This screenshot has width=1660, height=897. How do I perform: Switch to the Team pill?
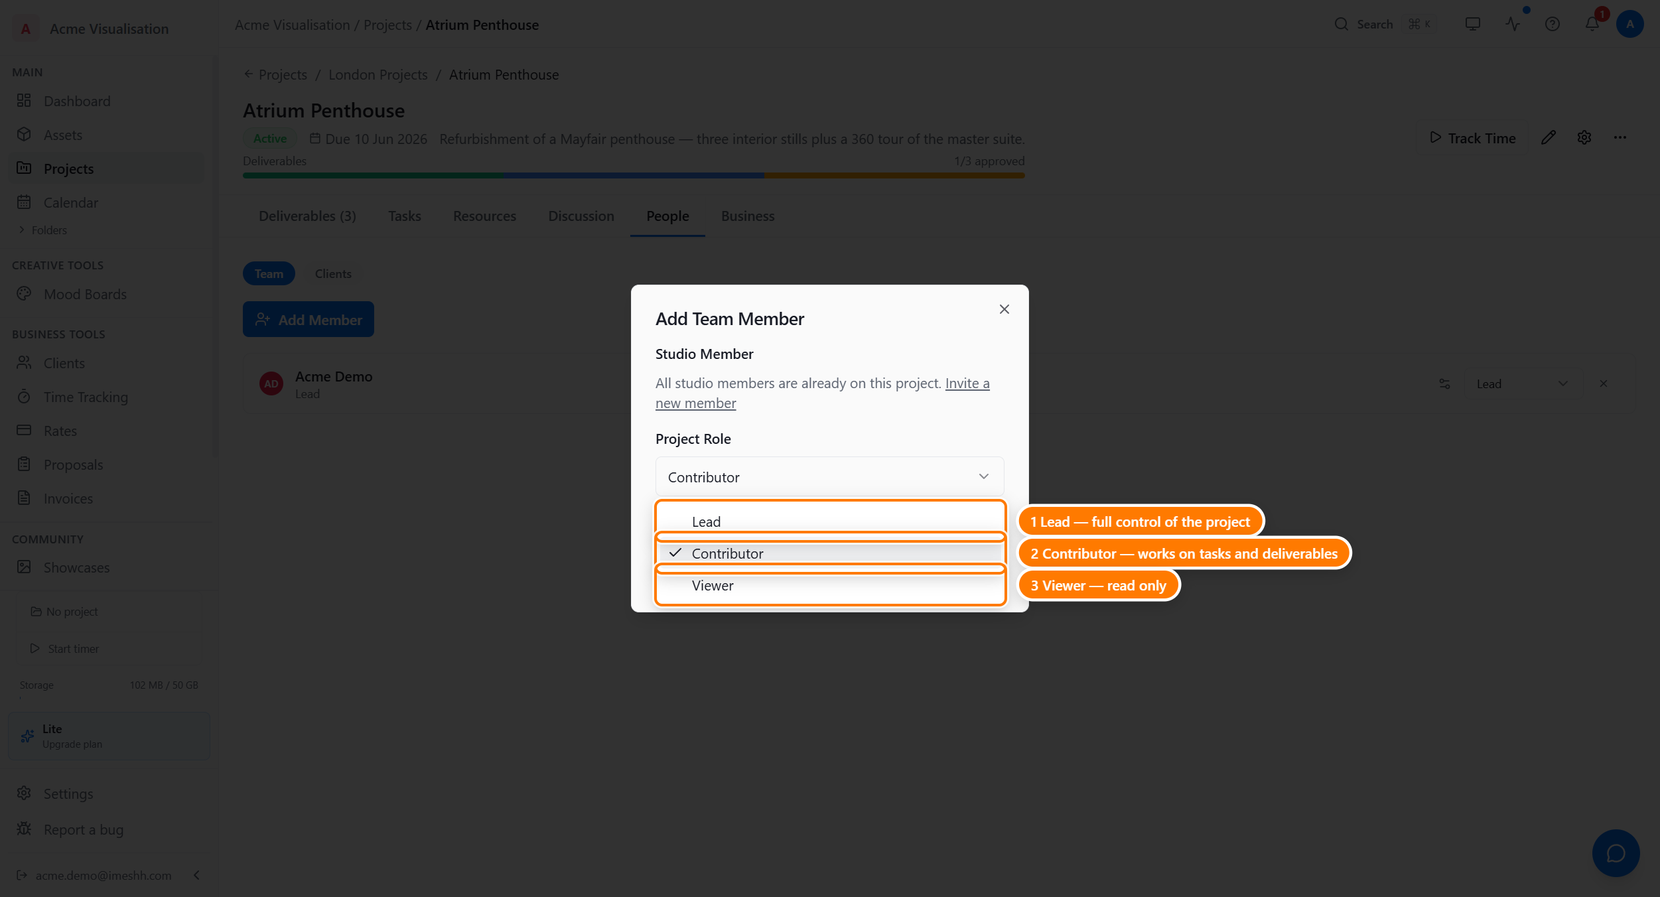[269, 273]
